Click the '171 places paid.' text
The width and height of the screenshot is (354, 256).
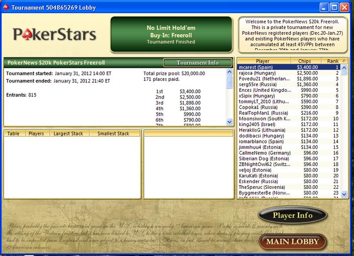(161, 79)
